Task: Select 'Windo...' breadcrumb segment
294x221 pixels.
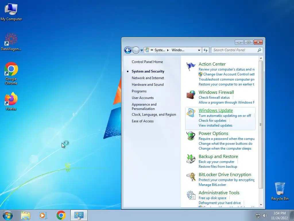Action: [x=178, y=50]
